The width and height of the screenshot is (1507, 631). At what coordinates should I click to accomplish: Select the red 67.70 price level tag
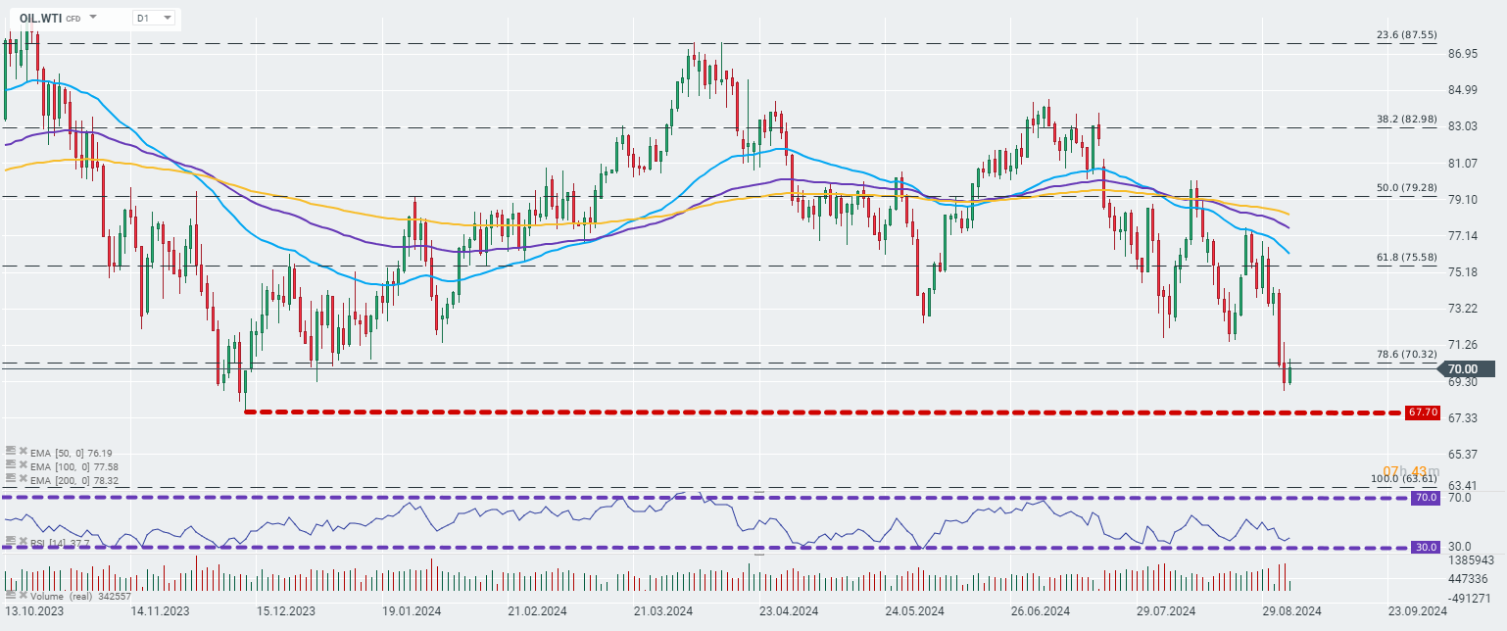[1421, 413]
